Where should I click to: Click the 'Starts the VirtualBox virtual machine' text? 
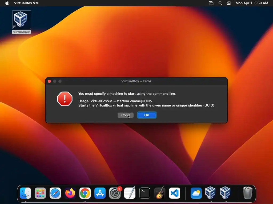coord(147,105)
